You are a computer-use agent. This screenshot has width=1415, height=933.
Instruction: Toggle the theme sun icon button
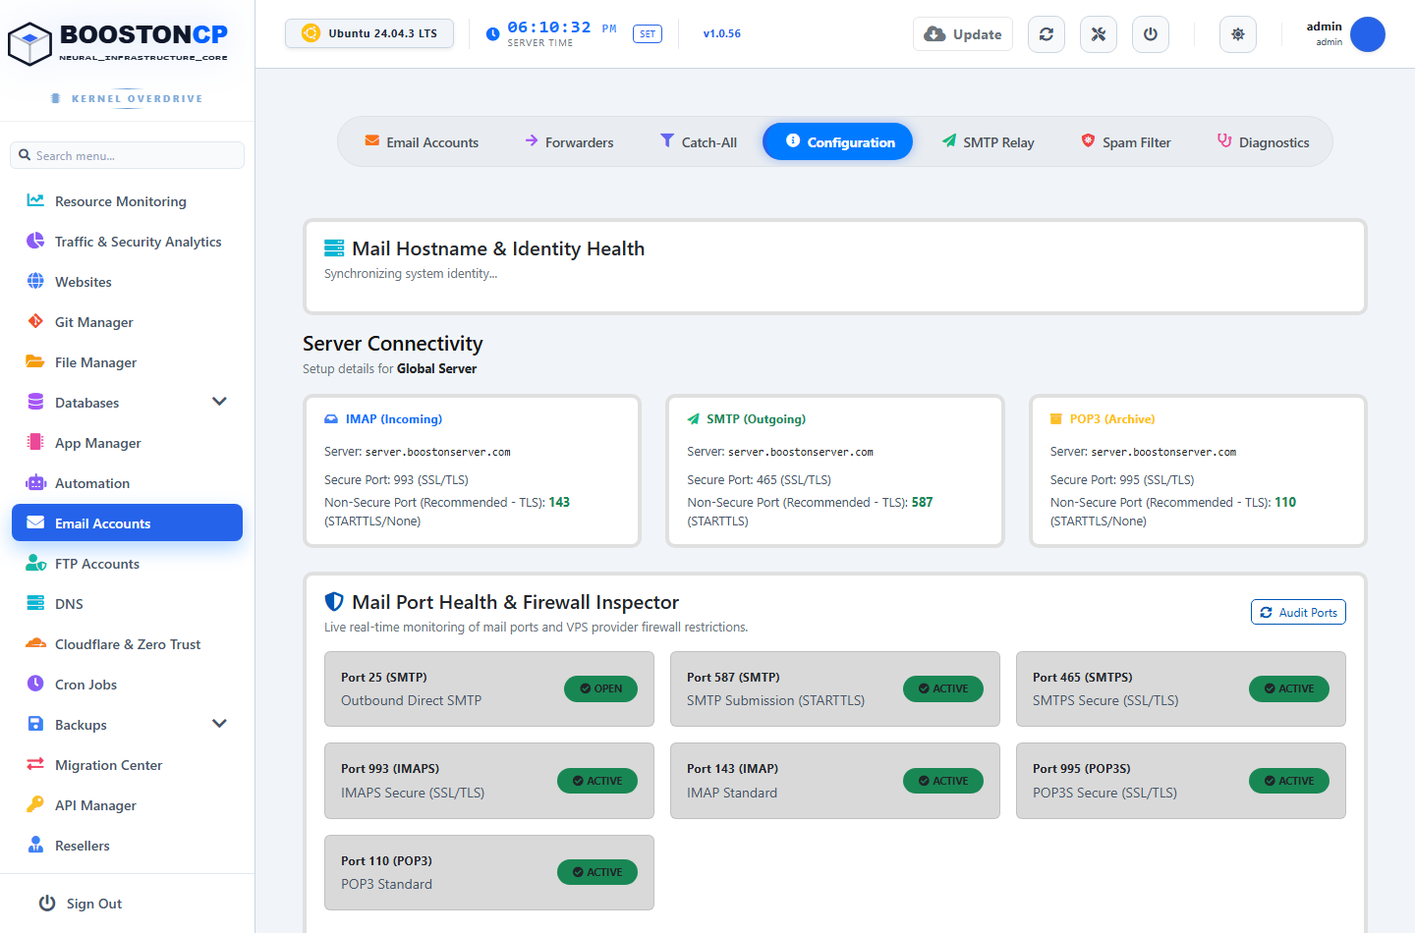tap(1238, 34)
